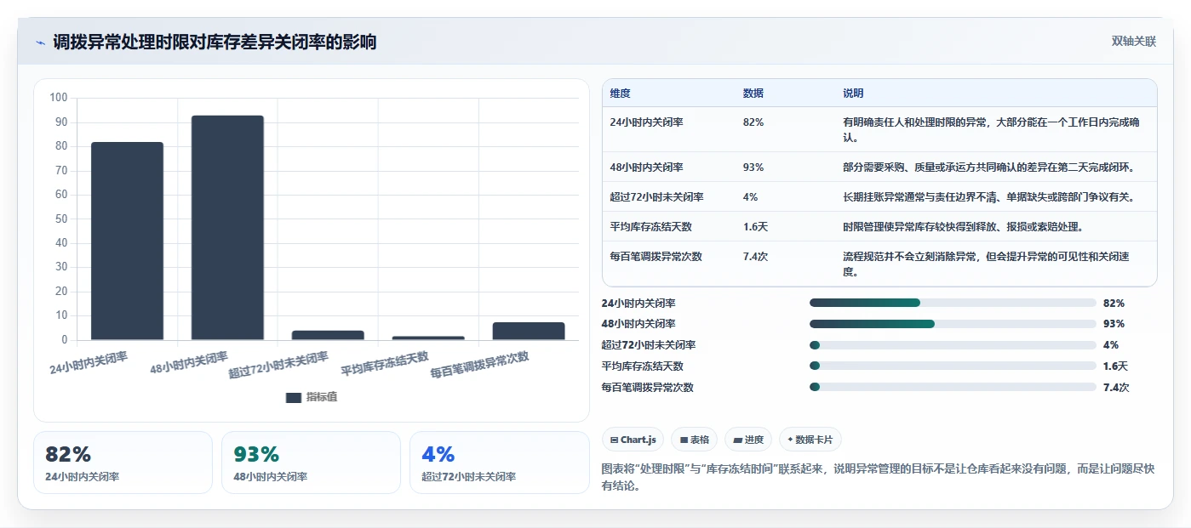The image size is (1191, 528).
Task: Click the lightning icon beside the title
Action: tap(40, 43)
